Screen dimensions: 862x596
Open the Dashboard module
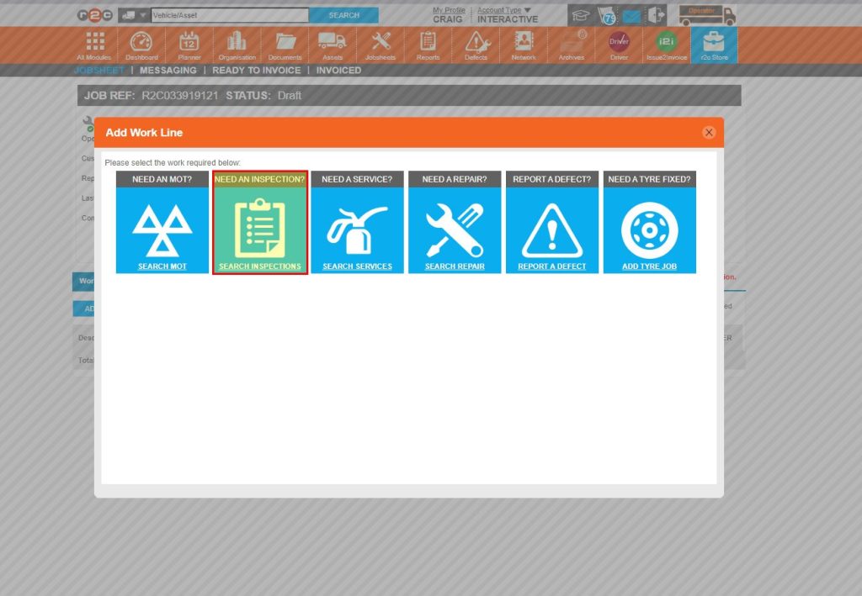pos(141,44)
